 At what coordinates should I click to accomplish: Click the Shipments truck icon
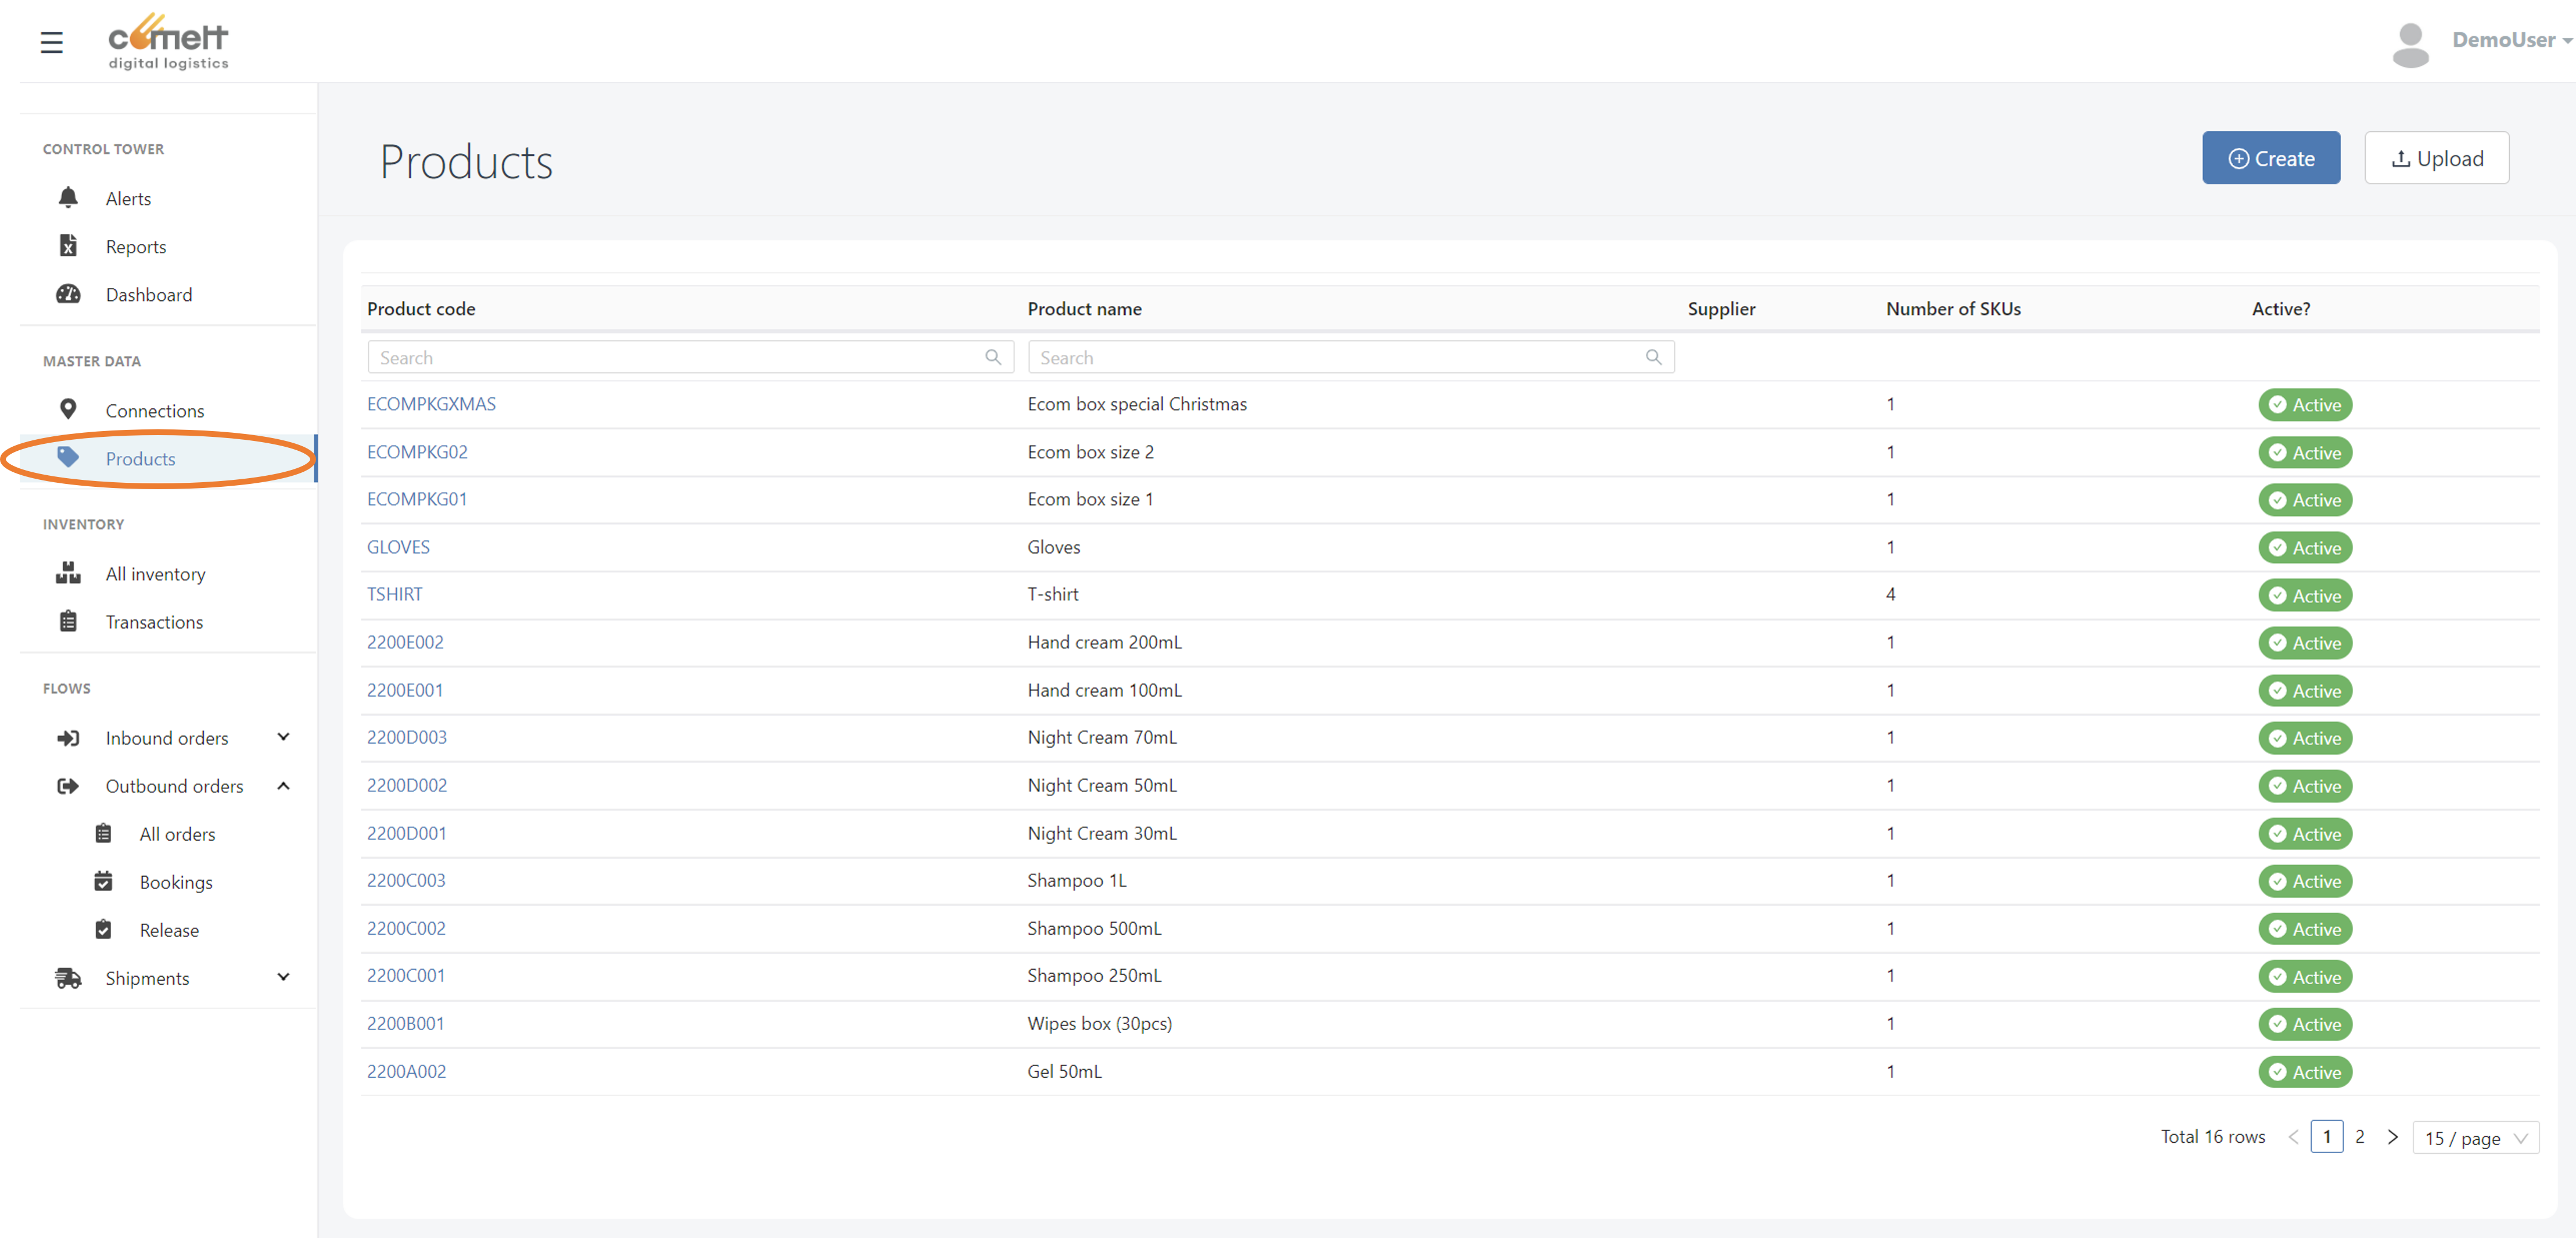(68, 978)
